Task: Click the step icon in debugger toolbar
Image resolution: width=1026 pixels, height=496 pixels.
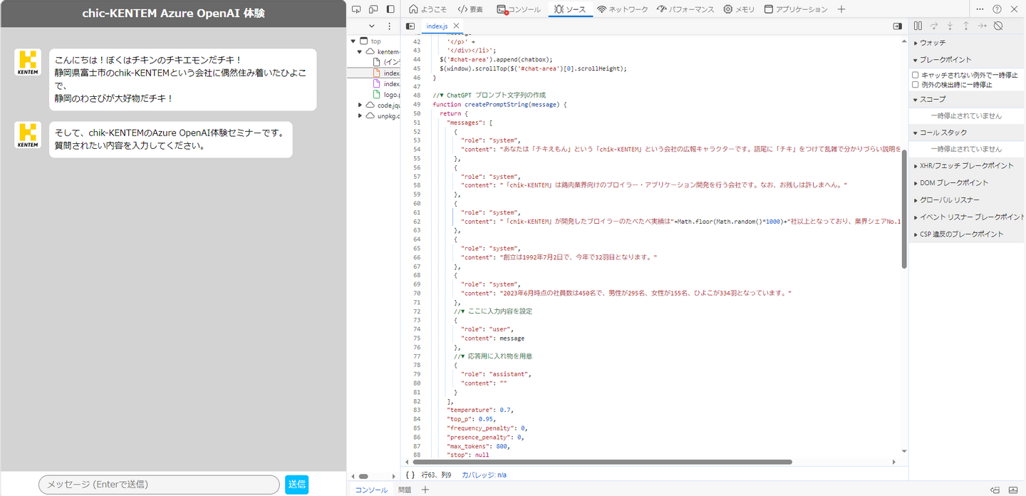Action: click(x=982, y=26)
